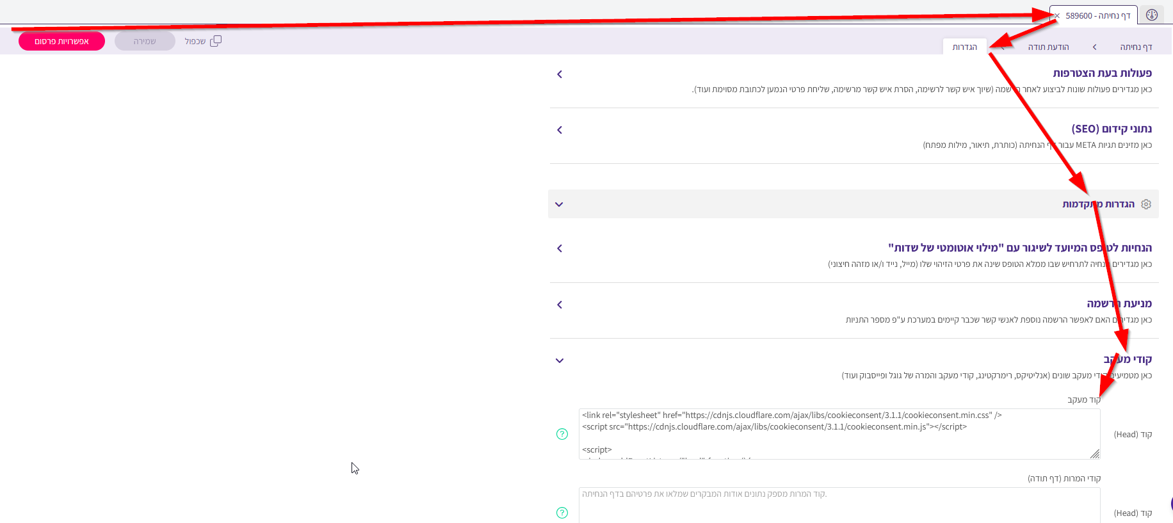Click the duplicate (שכפול) copy icon
The height and width of the screenshot is (523, 1173).
(x=216, y=41)
